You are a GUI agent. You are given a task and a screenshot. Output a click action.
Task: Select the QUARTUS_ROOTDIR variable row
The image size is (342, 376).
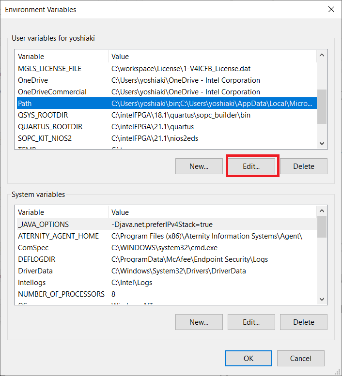[50, 127]
